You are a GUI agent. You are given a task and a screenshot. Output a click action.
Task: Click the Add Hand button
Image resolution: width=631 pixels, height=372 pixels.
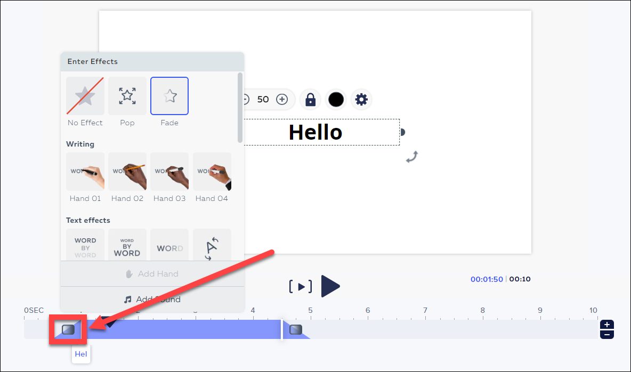click(x=152, y=273)
